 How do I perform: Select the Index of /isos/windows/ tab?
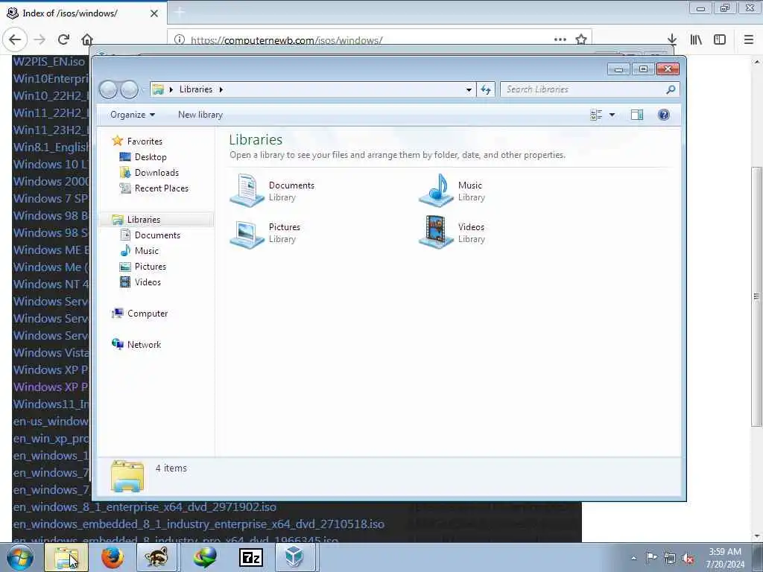(83, 13)
